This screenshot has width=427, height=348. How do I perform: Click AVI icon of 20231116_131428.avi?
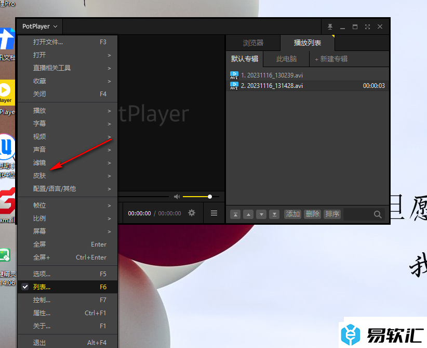click(x=234, y=86)
